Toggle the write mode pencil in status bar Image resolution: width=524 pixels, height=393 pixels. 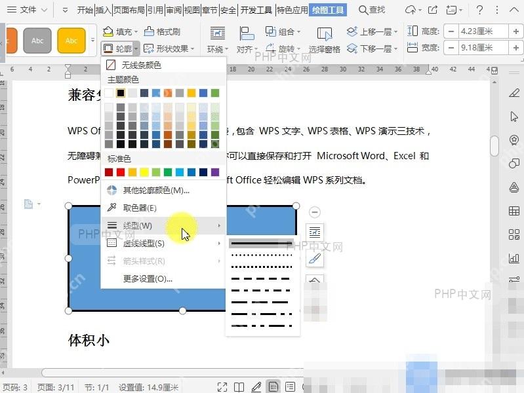click(256, 387)
